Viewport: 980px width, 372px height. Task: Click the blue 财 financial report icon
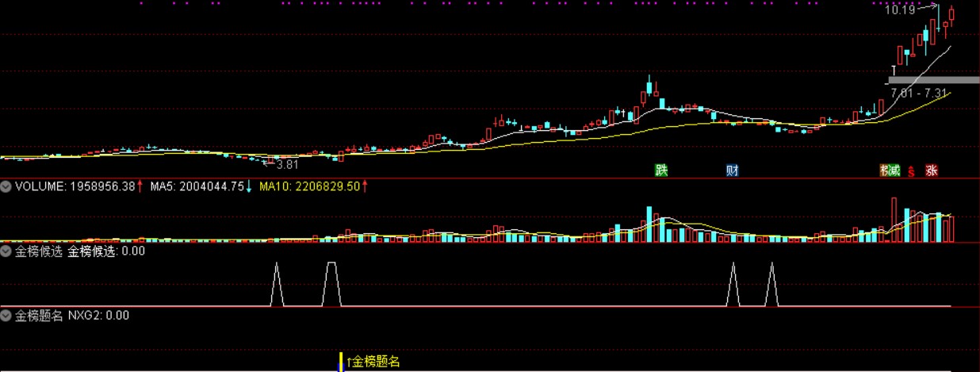(x=733, y=171)
